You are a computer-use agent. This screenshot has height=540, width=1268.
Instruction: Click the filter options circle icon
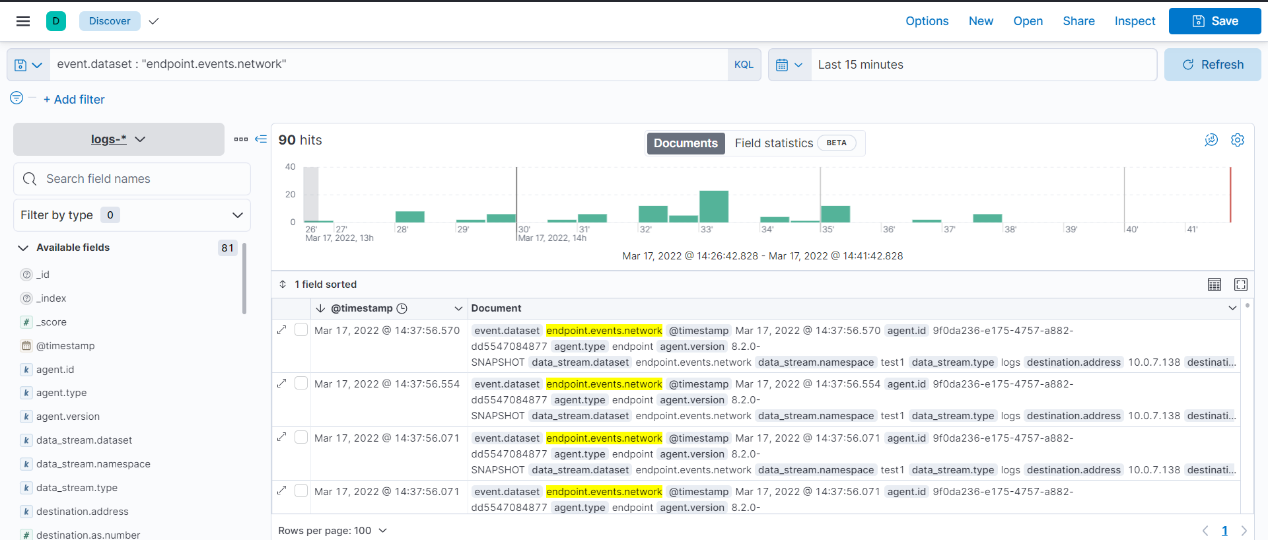[x=17, y=98]
